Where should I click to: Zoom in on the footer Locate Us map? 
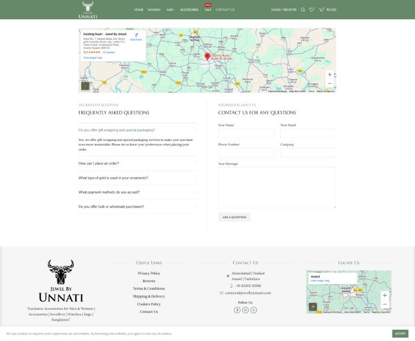pyautogui.click(x=385, y=296)
